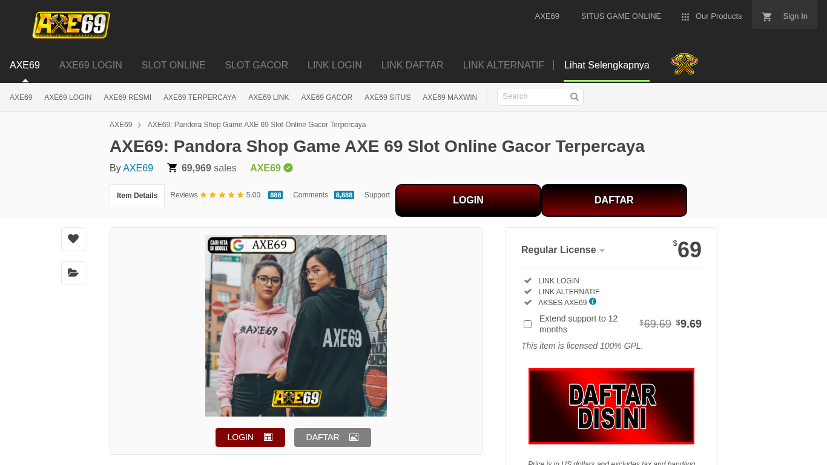Click the search magnifier icon
The image size is (827, 465).
point(575,97)
